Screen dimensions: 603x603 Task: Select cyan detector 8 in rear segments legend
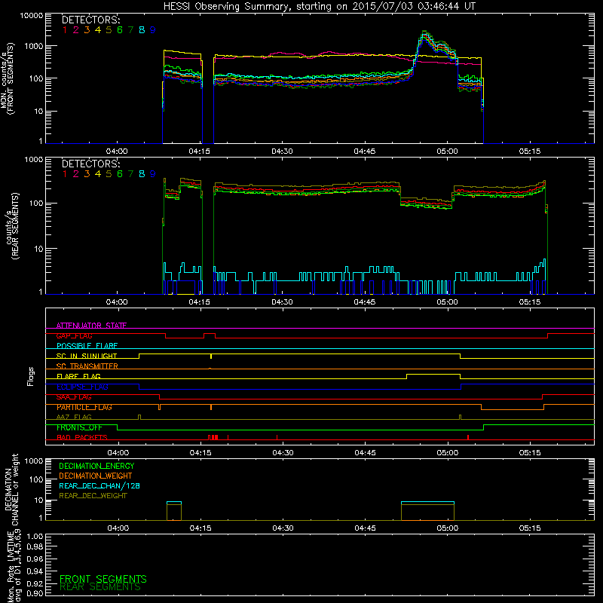pyautogui.click(x=142, y=174)
